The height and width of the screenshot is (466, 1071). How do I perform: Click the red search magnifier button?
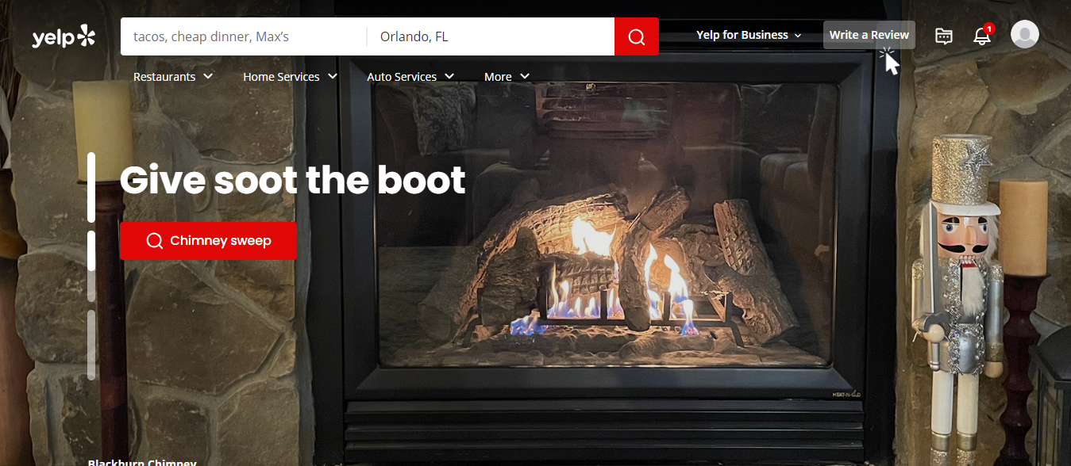pyautogui.click(x=637, y=36)
